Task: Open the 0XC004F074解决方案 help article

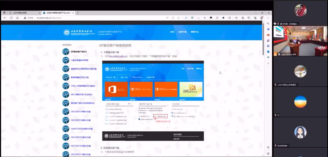Action: point(80,112)
